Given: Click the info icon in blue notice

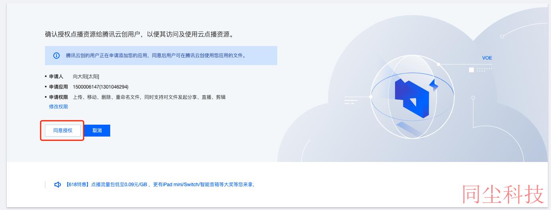Looking at the screenshot, I should pyautogui.click(x=56, y=56).
